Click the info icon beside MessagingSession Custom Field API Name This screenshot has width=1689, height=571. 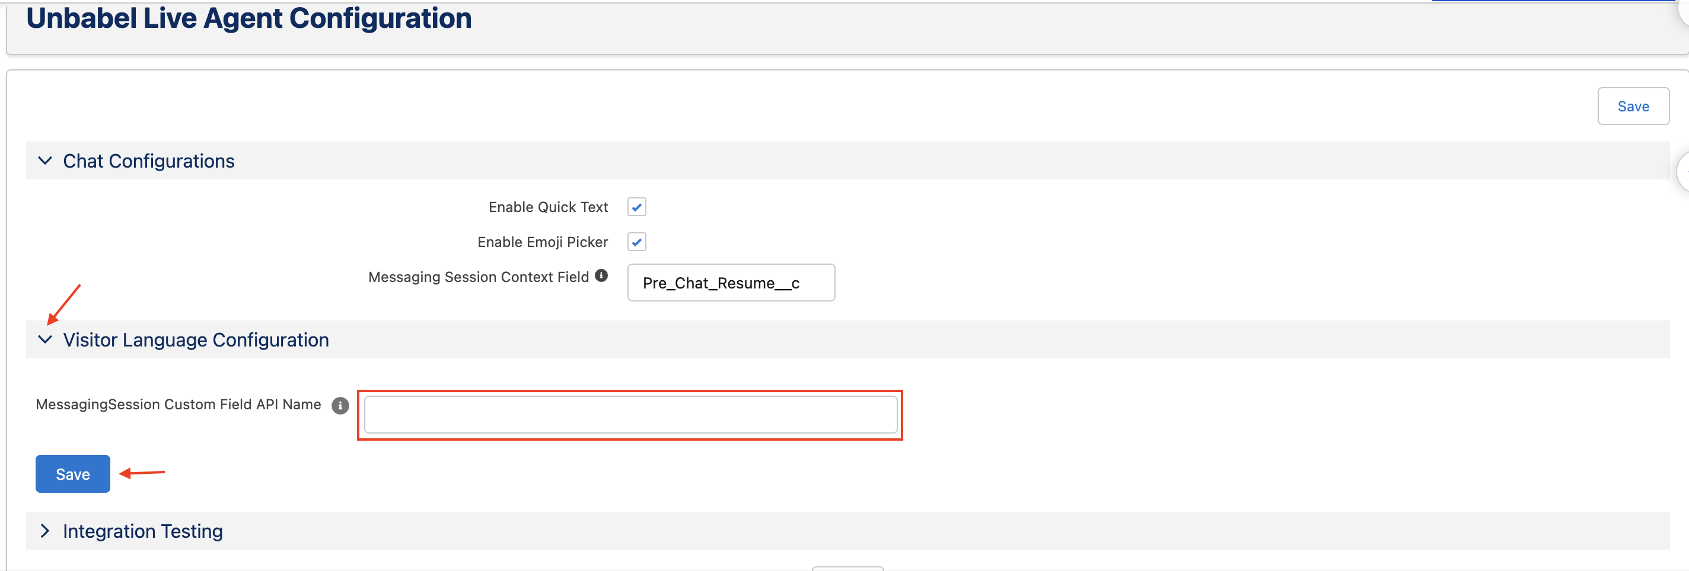pyautogui.click(x=340, y=405)
